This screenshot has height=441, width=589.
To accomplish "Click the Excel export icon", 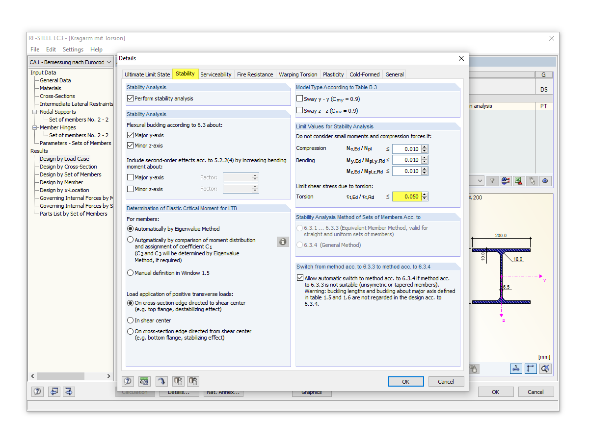I will [x=519, y=181].
